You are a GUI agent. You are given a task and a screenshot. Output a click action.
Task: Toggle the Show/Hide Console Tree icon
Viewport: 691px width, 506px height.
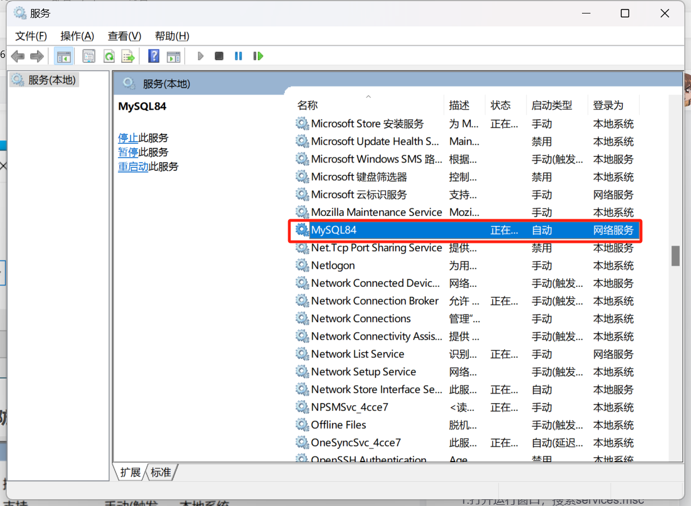pyautogui.click(x=63, y=56)
